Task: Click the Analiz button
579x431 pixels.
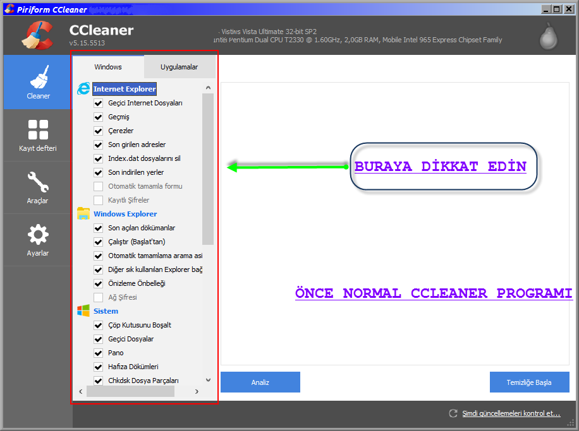Action: point(260,382)
